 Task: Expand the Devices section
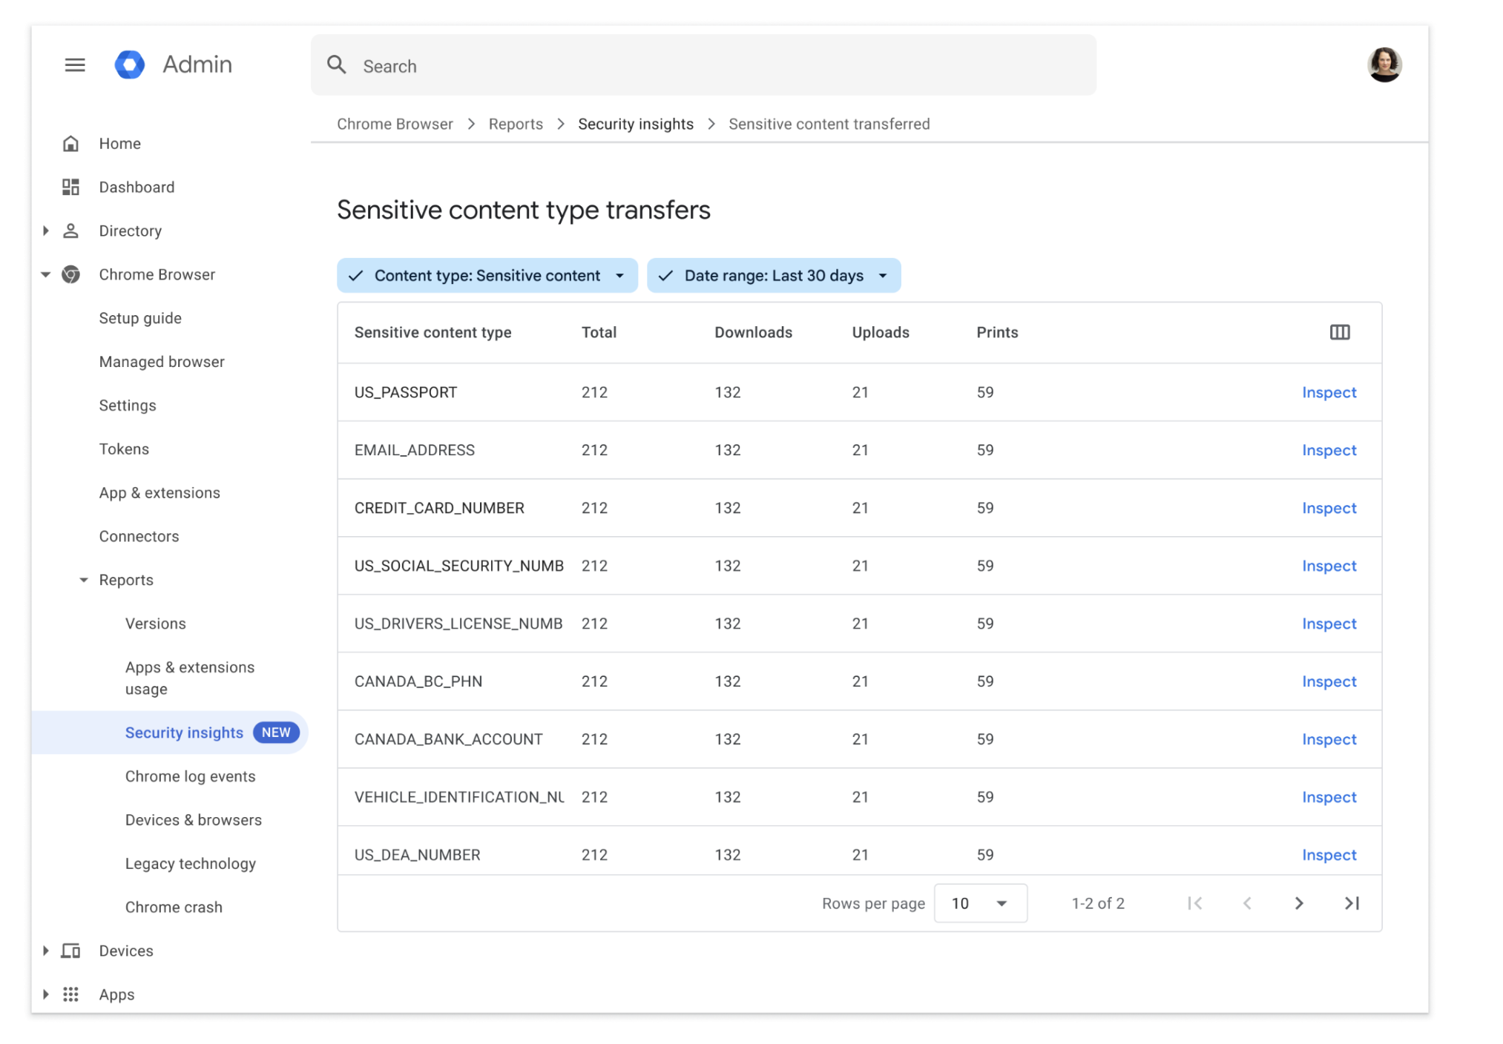tap(46, 951)
